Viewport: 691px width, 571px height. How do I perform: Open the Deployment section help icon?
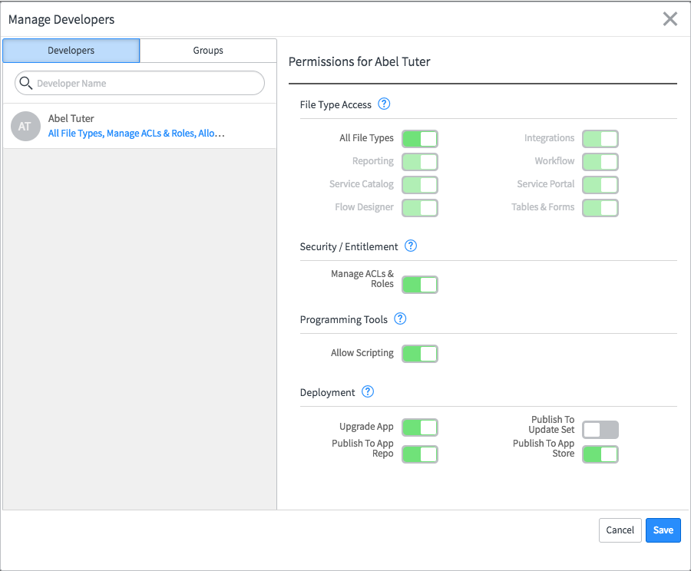click(368, 392)
